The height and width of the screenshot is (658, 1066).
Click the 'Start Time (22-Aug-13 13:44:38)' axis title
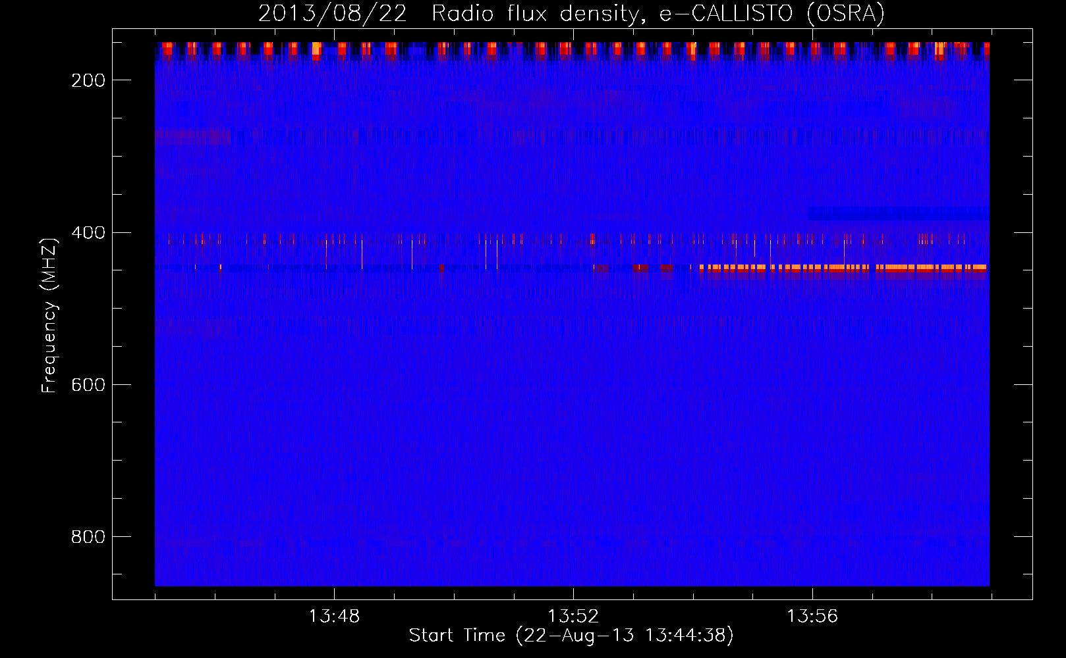pos(571,636)
